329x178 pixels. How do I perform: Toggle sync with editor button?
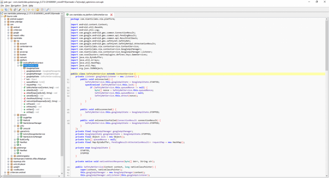(x=15, y=10)
